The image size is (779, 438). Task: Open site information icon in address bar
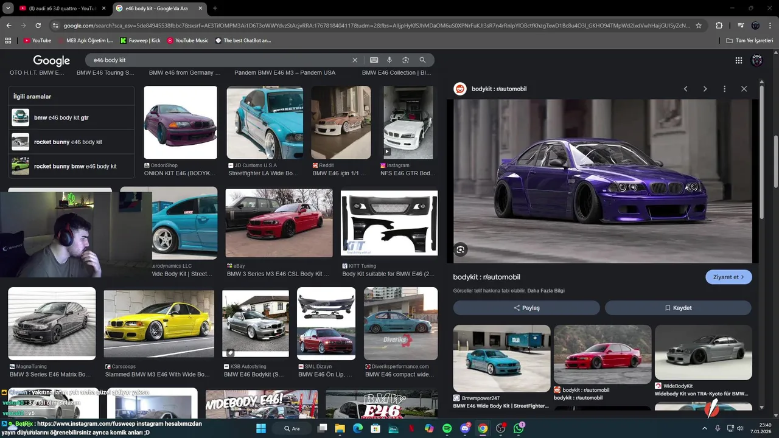point(55,26)
